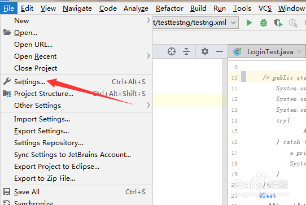Choose Open URL... menu item

tap(77, 45)
